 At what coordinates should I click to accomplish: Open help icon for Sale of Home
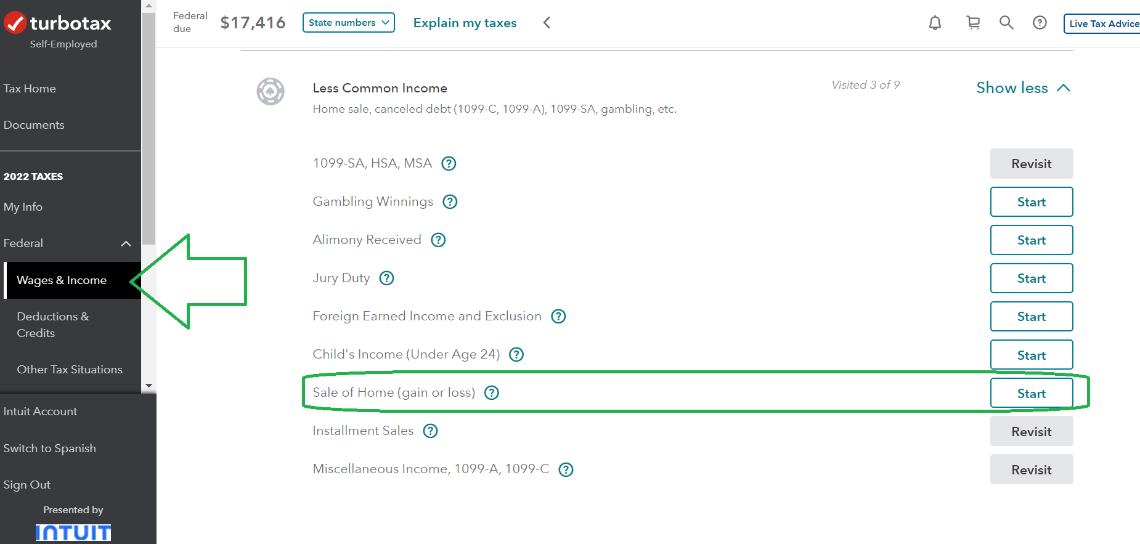coord(492,393)
